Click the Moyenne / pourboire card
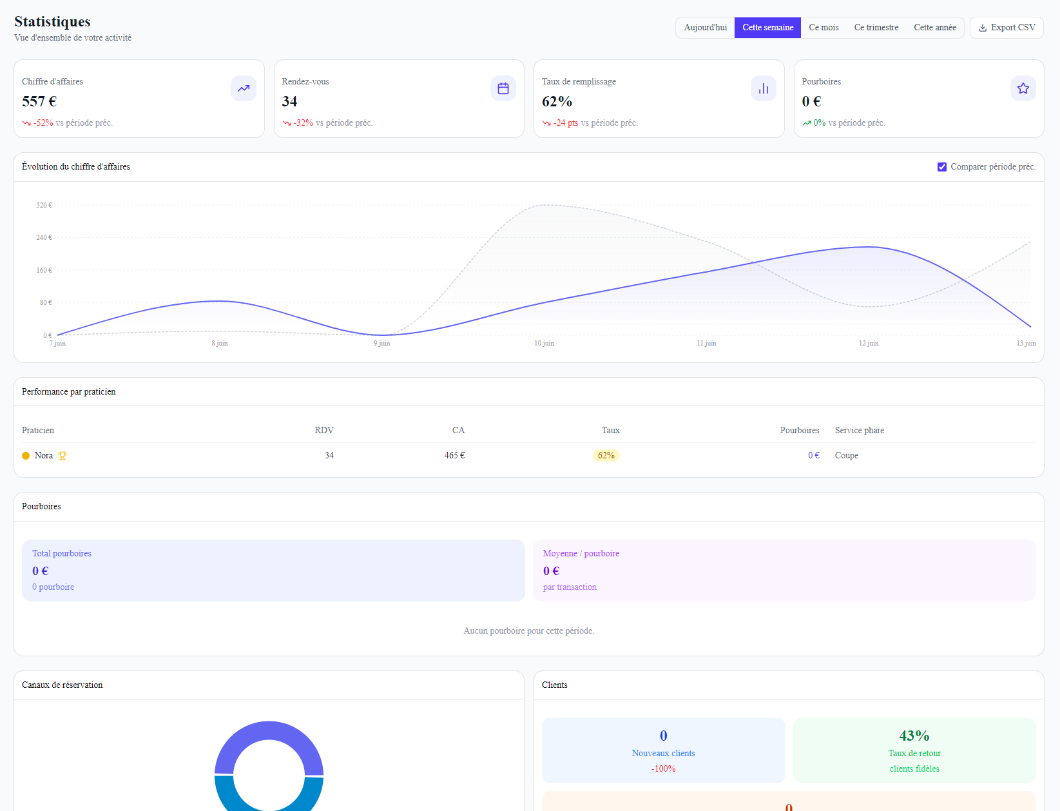This screenshot has width=1060, height=811. point(784,571)
